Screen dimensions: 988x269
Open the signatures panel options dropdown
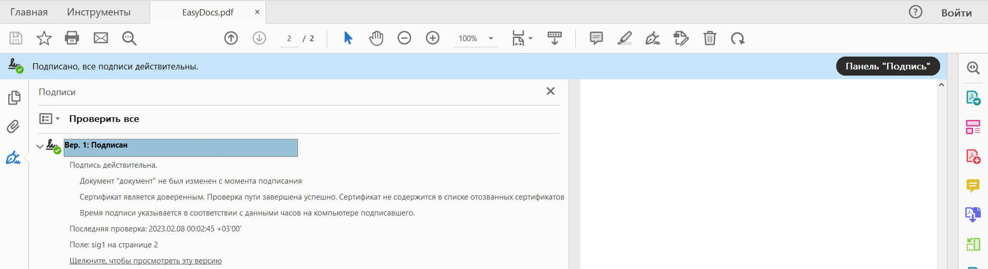(x=50, y=119)
